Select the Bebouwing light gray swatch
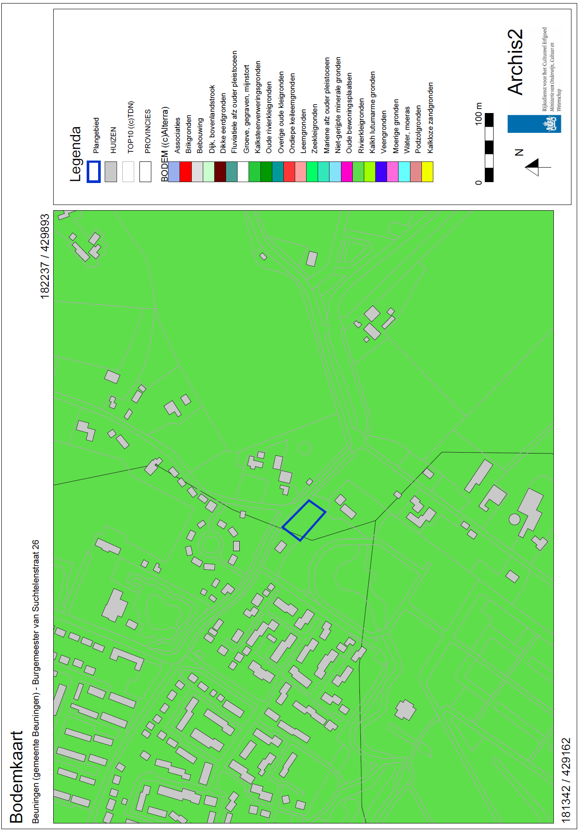Image resolution: width=582 pixels, height=834 pixels. (197, 172)
